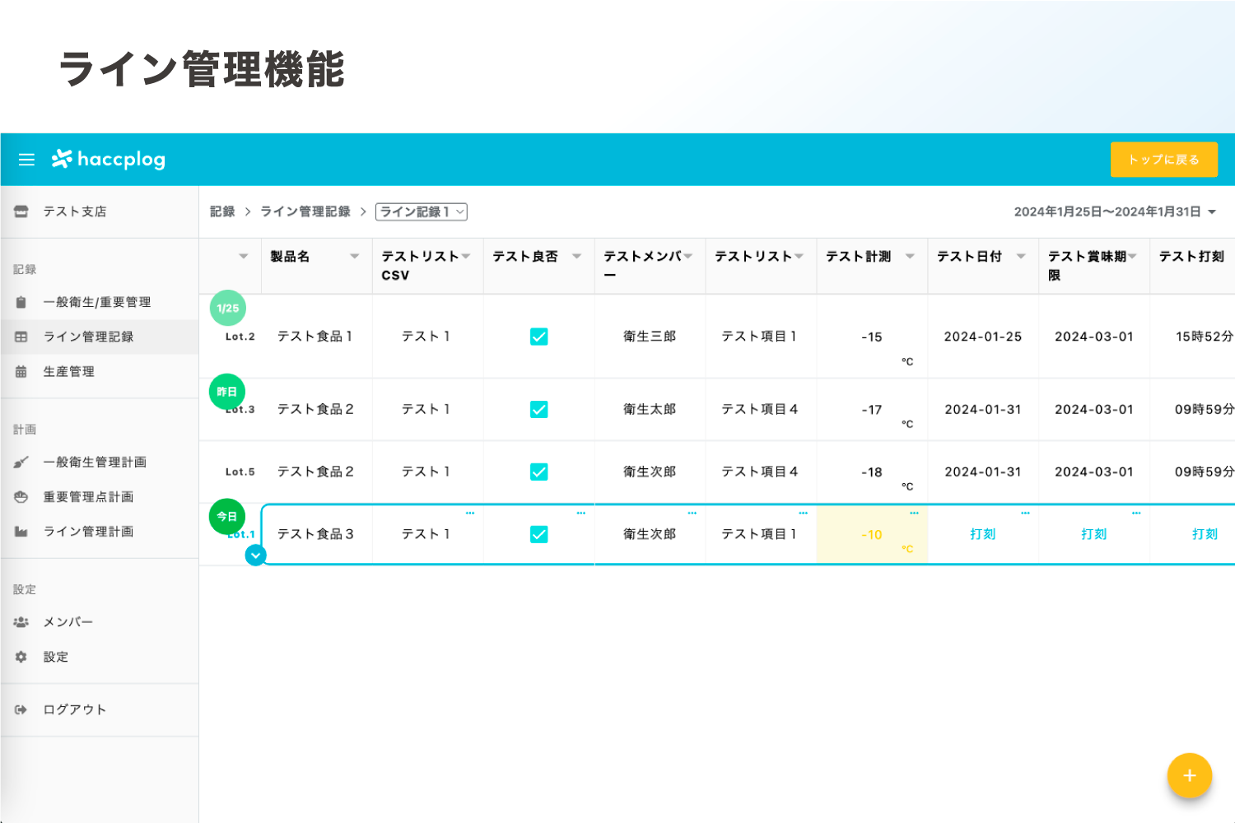Click the ライン管理記録 breadcrumb link
1235x823 pixels.
pos(305,212)
